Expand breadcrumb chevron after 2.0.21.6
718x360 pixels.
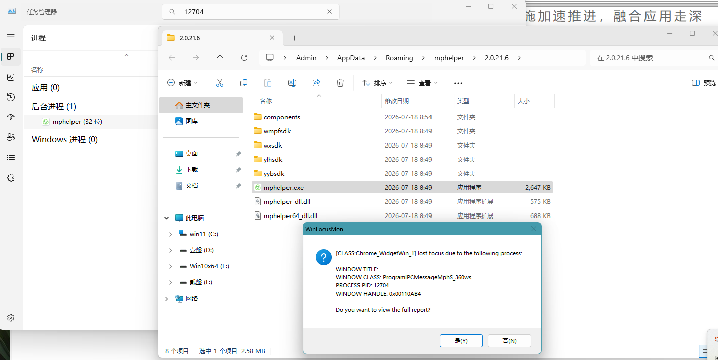(519, 58)
